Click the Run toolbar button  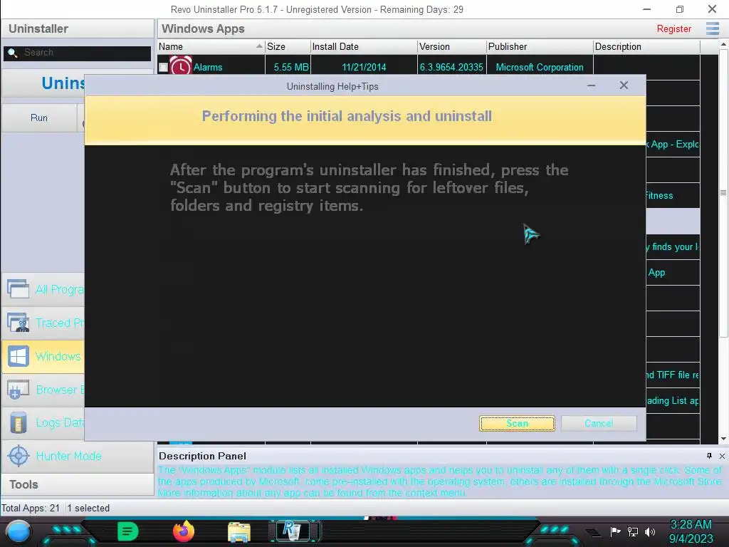39,118
